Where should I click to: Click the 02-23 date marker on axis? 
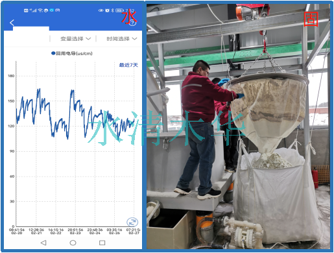pyautogui.click(x=75, y=233)
